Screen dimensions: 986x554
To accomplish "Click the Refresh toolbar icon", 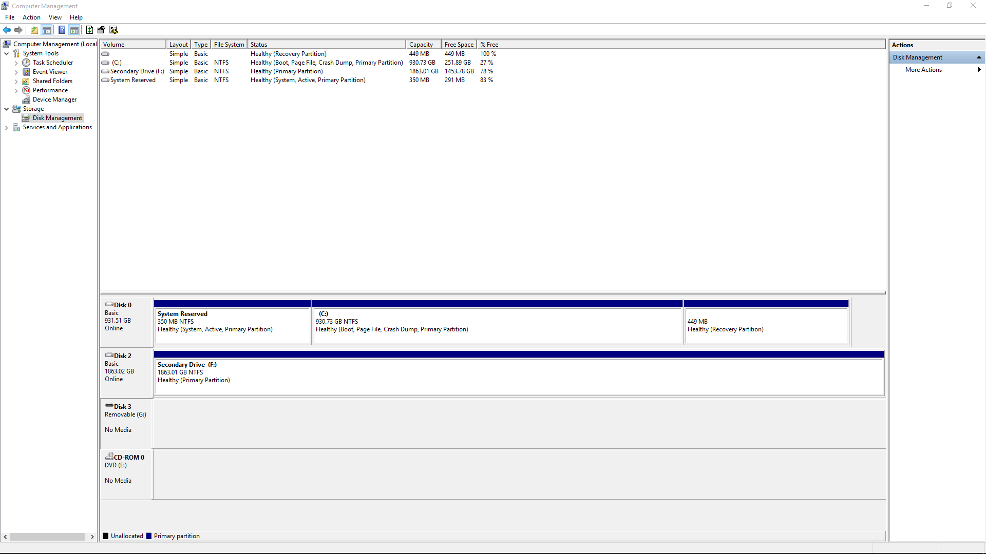I will [89, 30].
